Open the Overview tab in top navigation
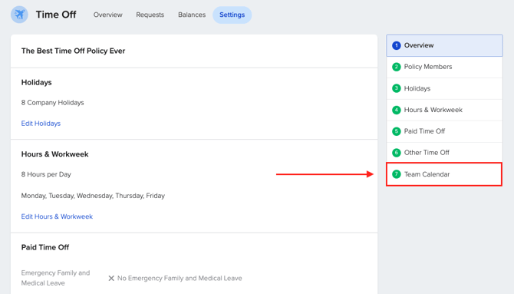The width and height of the screenshot is (514, 294). point(108,15)
